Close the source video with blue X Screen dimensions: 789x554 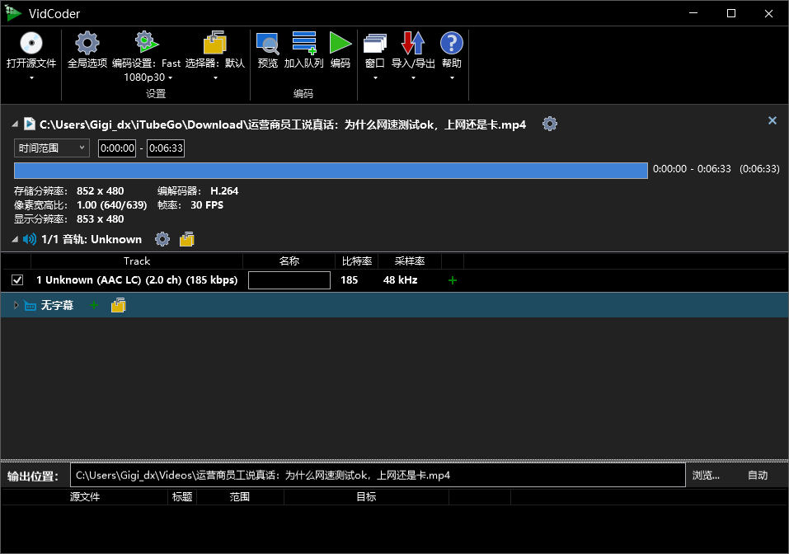(x=773, y=120)
